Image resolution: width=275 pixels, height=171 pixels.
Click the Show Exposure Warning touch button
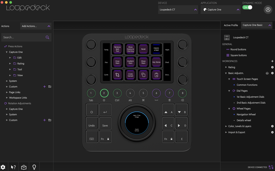[x=130, y=49]
